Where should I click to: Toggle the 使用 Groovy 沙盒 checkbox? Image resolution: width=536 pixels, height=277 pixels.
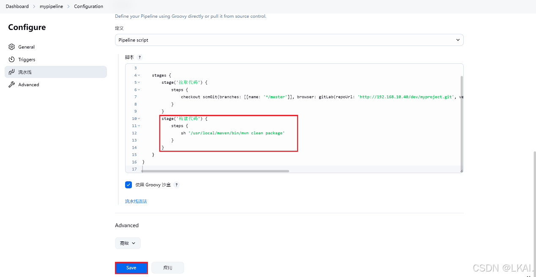pos(129,185)
